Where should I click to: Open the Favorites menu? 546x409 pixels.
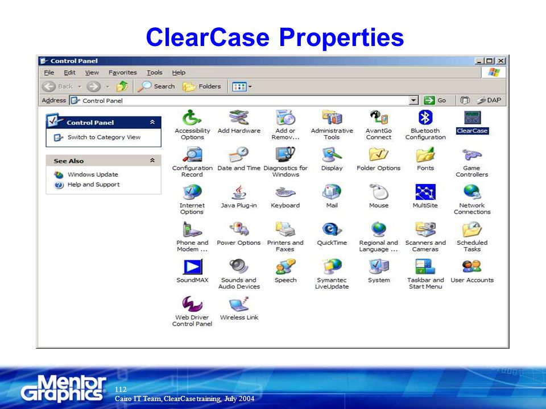coord(123,72)
